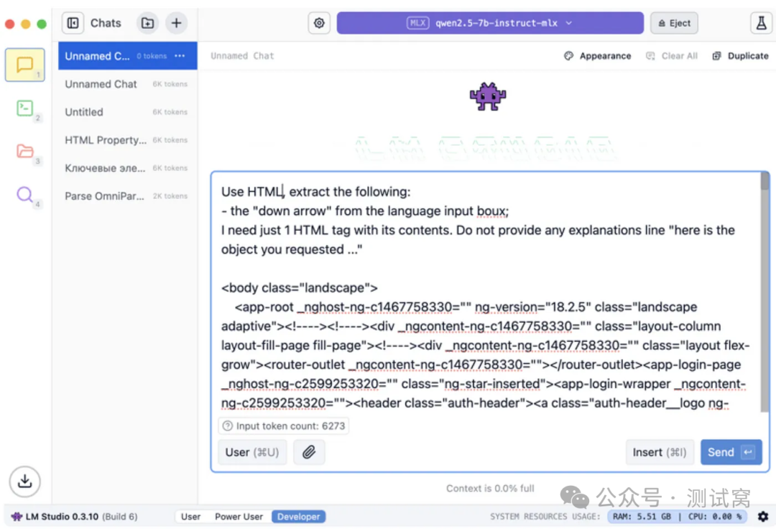Open the Ключевые эле... chat

(x=128, y=167)
